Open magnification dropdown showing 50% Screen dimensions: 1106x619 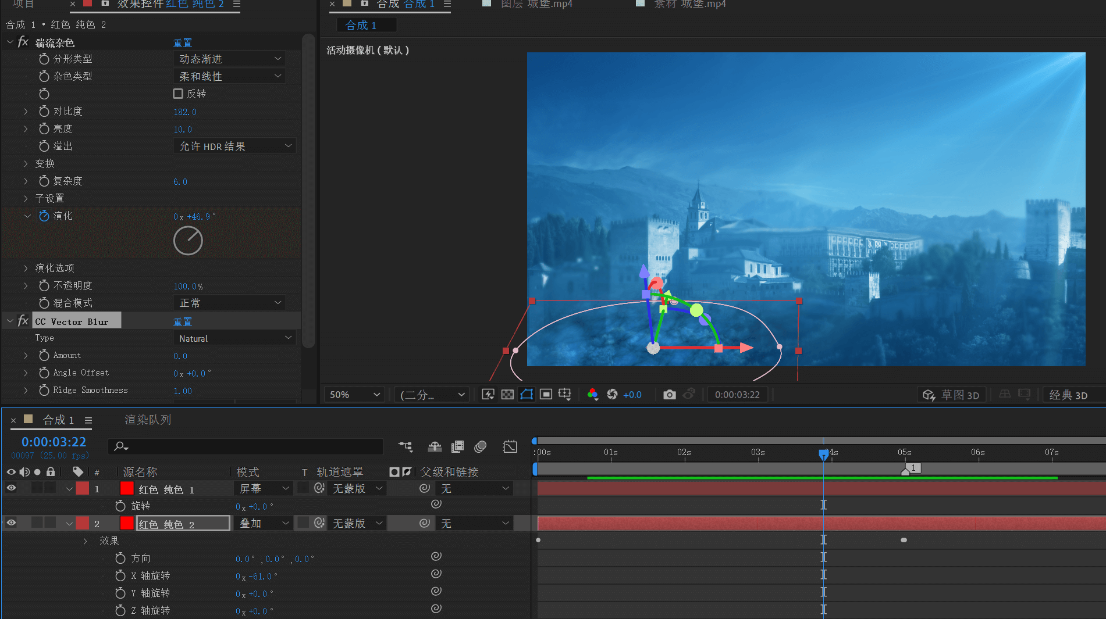[x=354, y=395]
